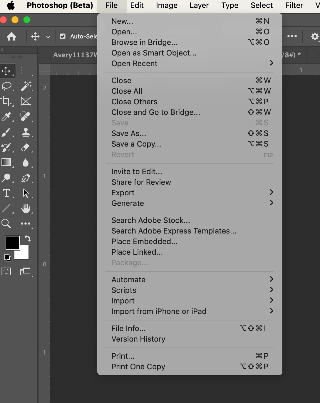The height and width of the screenshot is (403, 320).
Task: Toggle Quick Mask mode
Action: point(6,271)
